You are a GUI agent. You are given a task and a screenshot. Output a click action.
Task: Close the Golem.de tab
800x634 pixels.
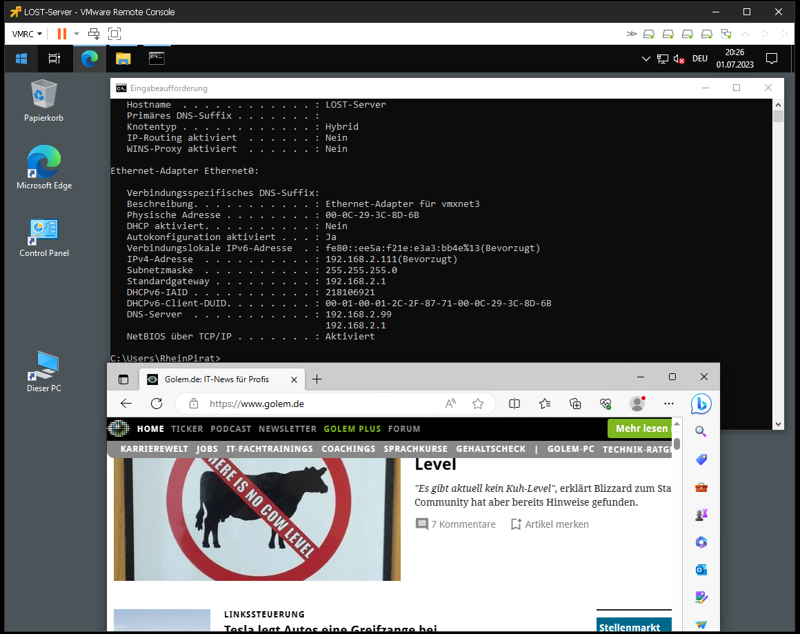coord(294,380)
